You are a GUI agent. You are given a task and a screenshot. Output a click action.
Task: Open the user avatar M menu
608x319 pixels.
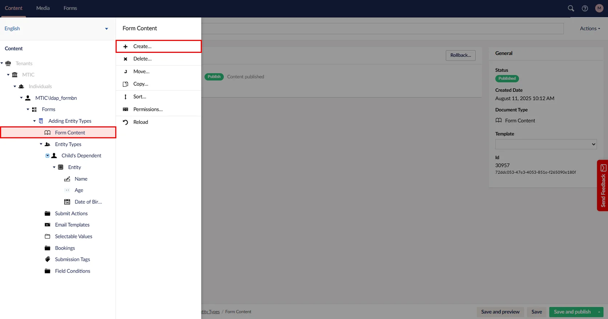coord(599,8)
